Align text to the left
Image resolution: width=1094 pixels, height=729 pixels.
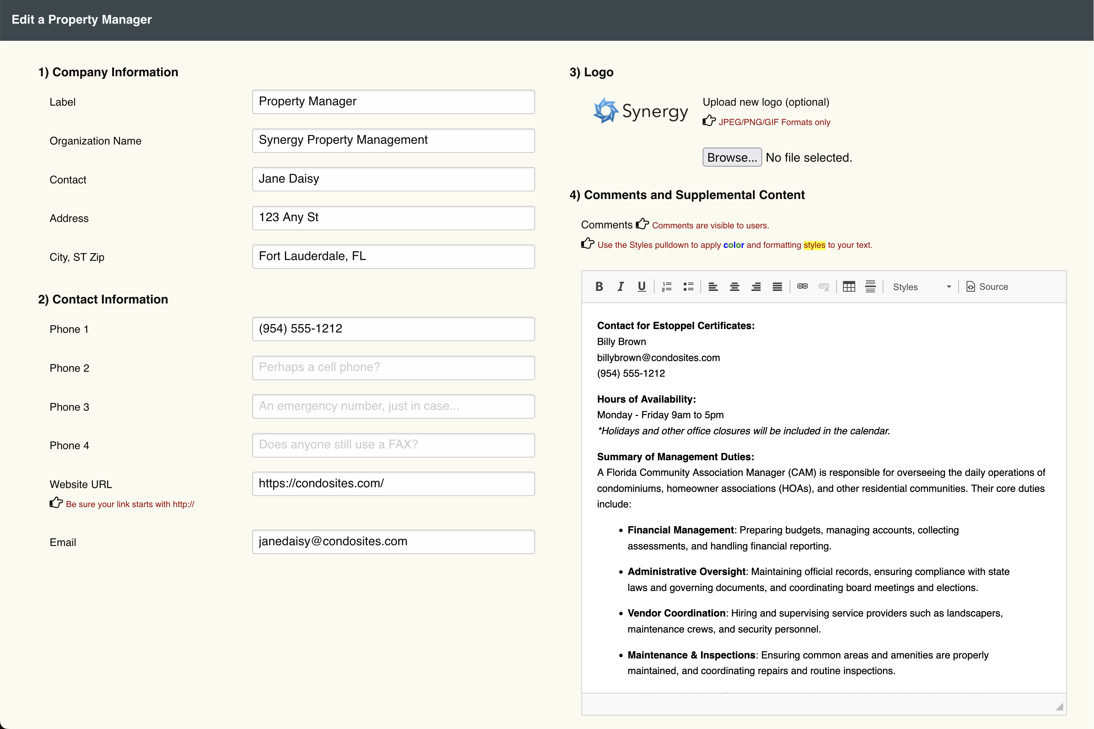[x=713, y=287]
